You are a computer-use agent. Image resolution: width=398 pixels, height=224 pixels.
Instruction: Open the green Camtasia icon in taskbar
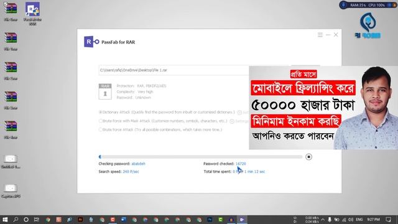pyautogui.click(x=220, y=220)
